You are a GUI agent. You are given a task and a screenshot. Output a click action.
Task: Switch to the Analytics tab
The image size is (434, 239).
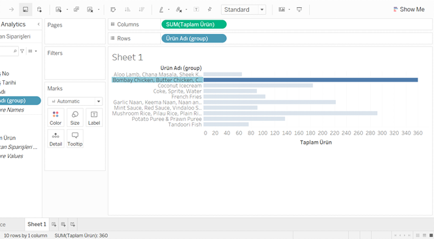click(x=13, y=24)
